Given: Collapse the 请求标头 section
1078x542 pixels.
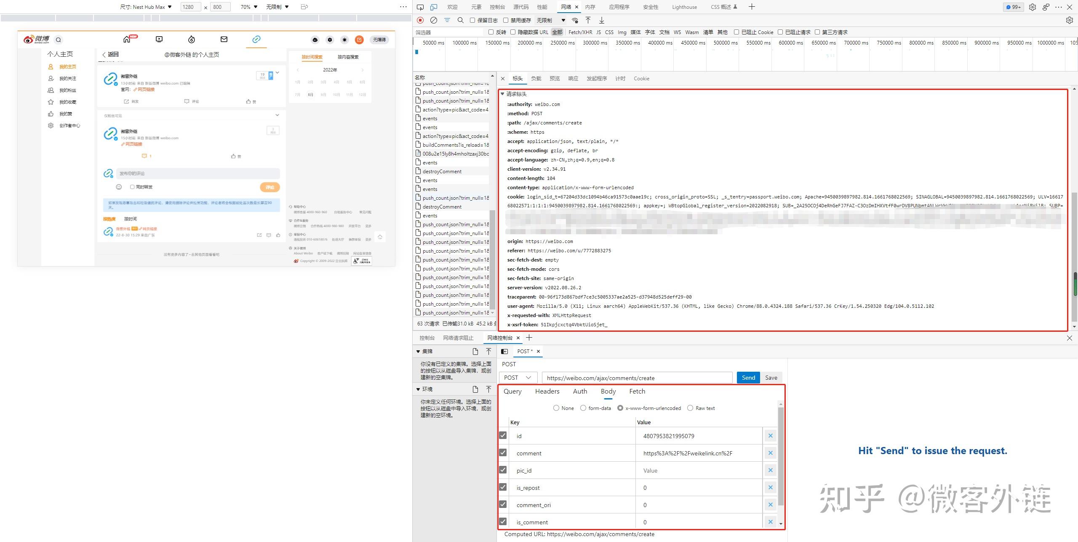Looking at the screenshot, I should pos(502,94).
